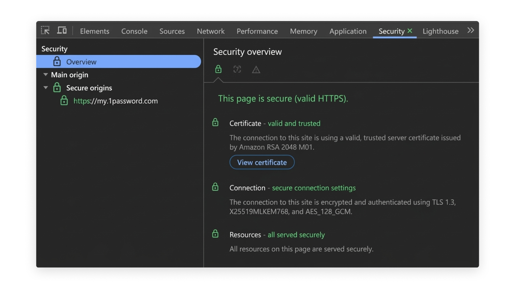Click the lock icon next to my.1password.com
Screen dimensions: 515x289
click(x=64, y=101)
